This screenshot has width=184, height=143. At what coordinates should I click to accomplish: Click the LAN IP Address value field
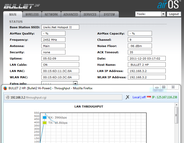(x=147, y=71)
